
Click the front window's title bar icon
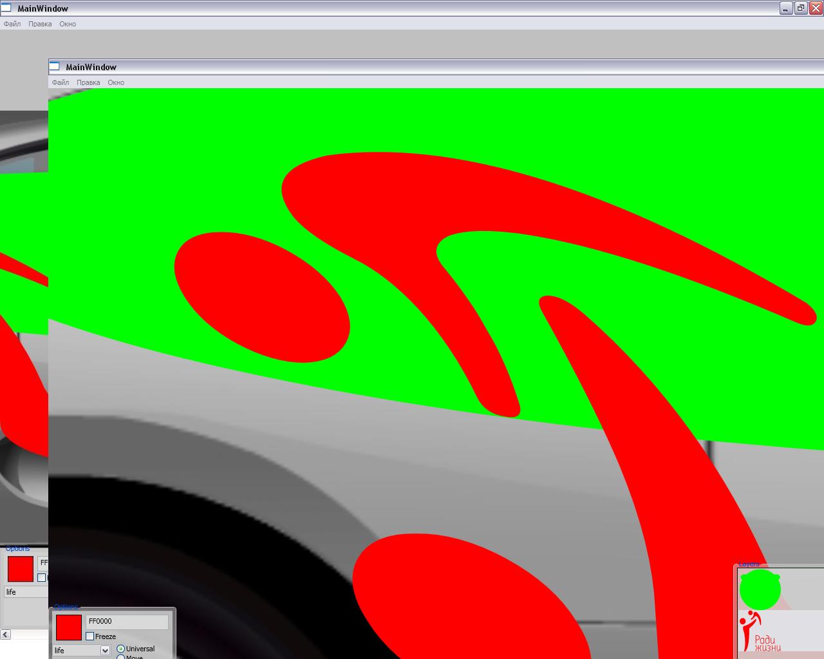[55, 67]
